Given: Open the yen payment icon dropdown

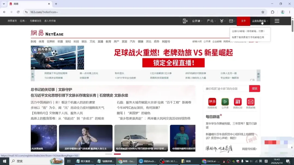Looking at the screenshot, I should click(x=223, y=21).
